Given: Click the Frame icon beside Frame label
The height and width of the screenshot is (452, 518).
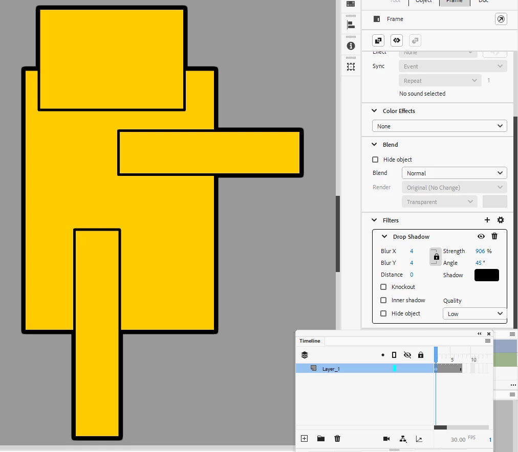Looking at the screenshot, I should [377, 19].
